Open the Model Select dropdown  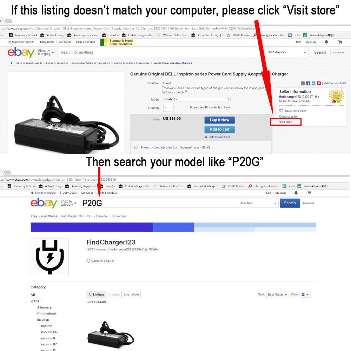197,99
